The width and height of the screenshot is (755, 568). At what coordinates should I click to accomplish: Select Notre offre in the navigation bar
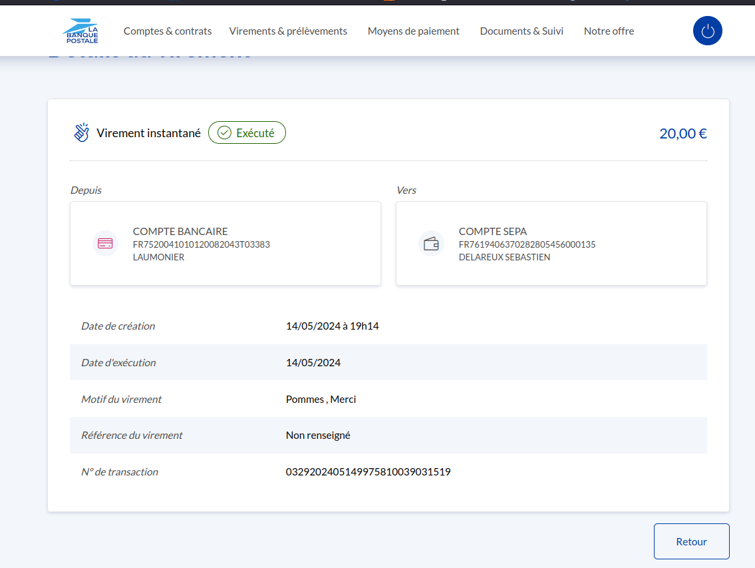coord(609,31)
